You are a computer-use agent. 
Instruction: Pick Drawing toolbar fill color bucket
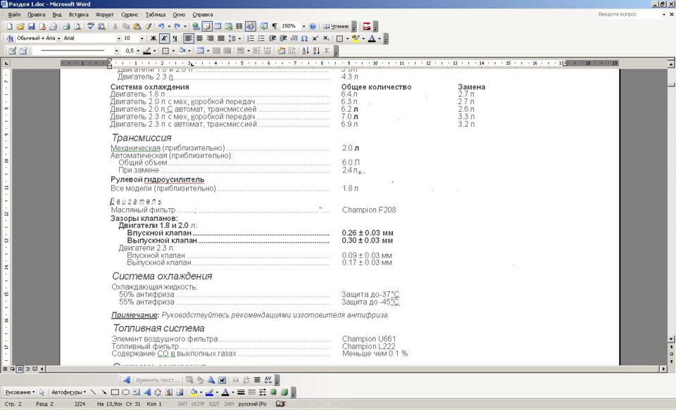click(194, 392)
